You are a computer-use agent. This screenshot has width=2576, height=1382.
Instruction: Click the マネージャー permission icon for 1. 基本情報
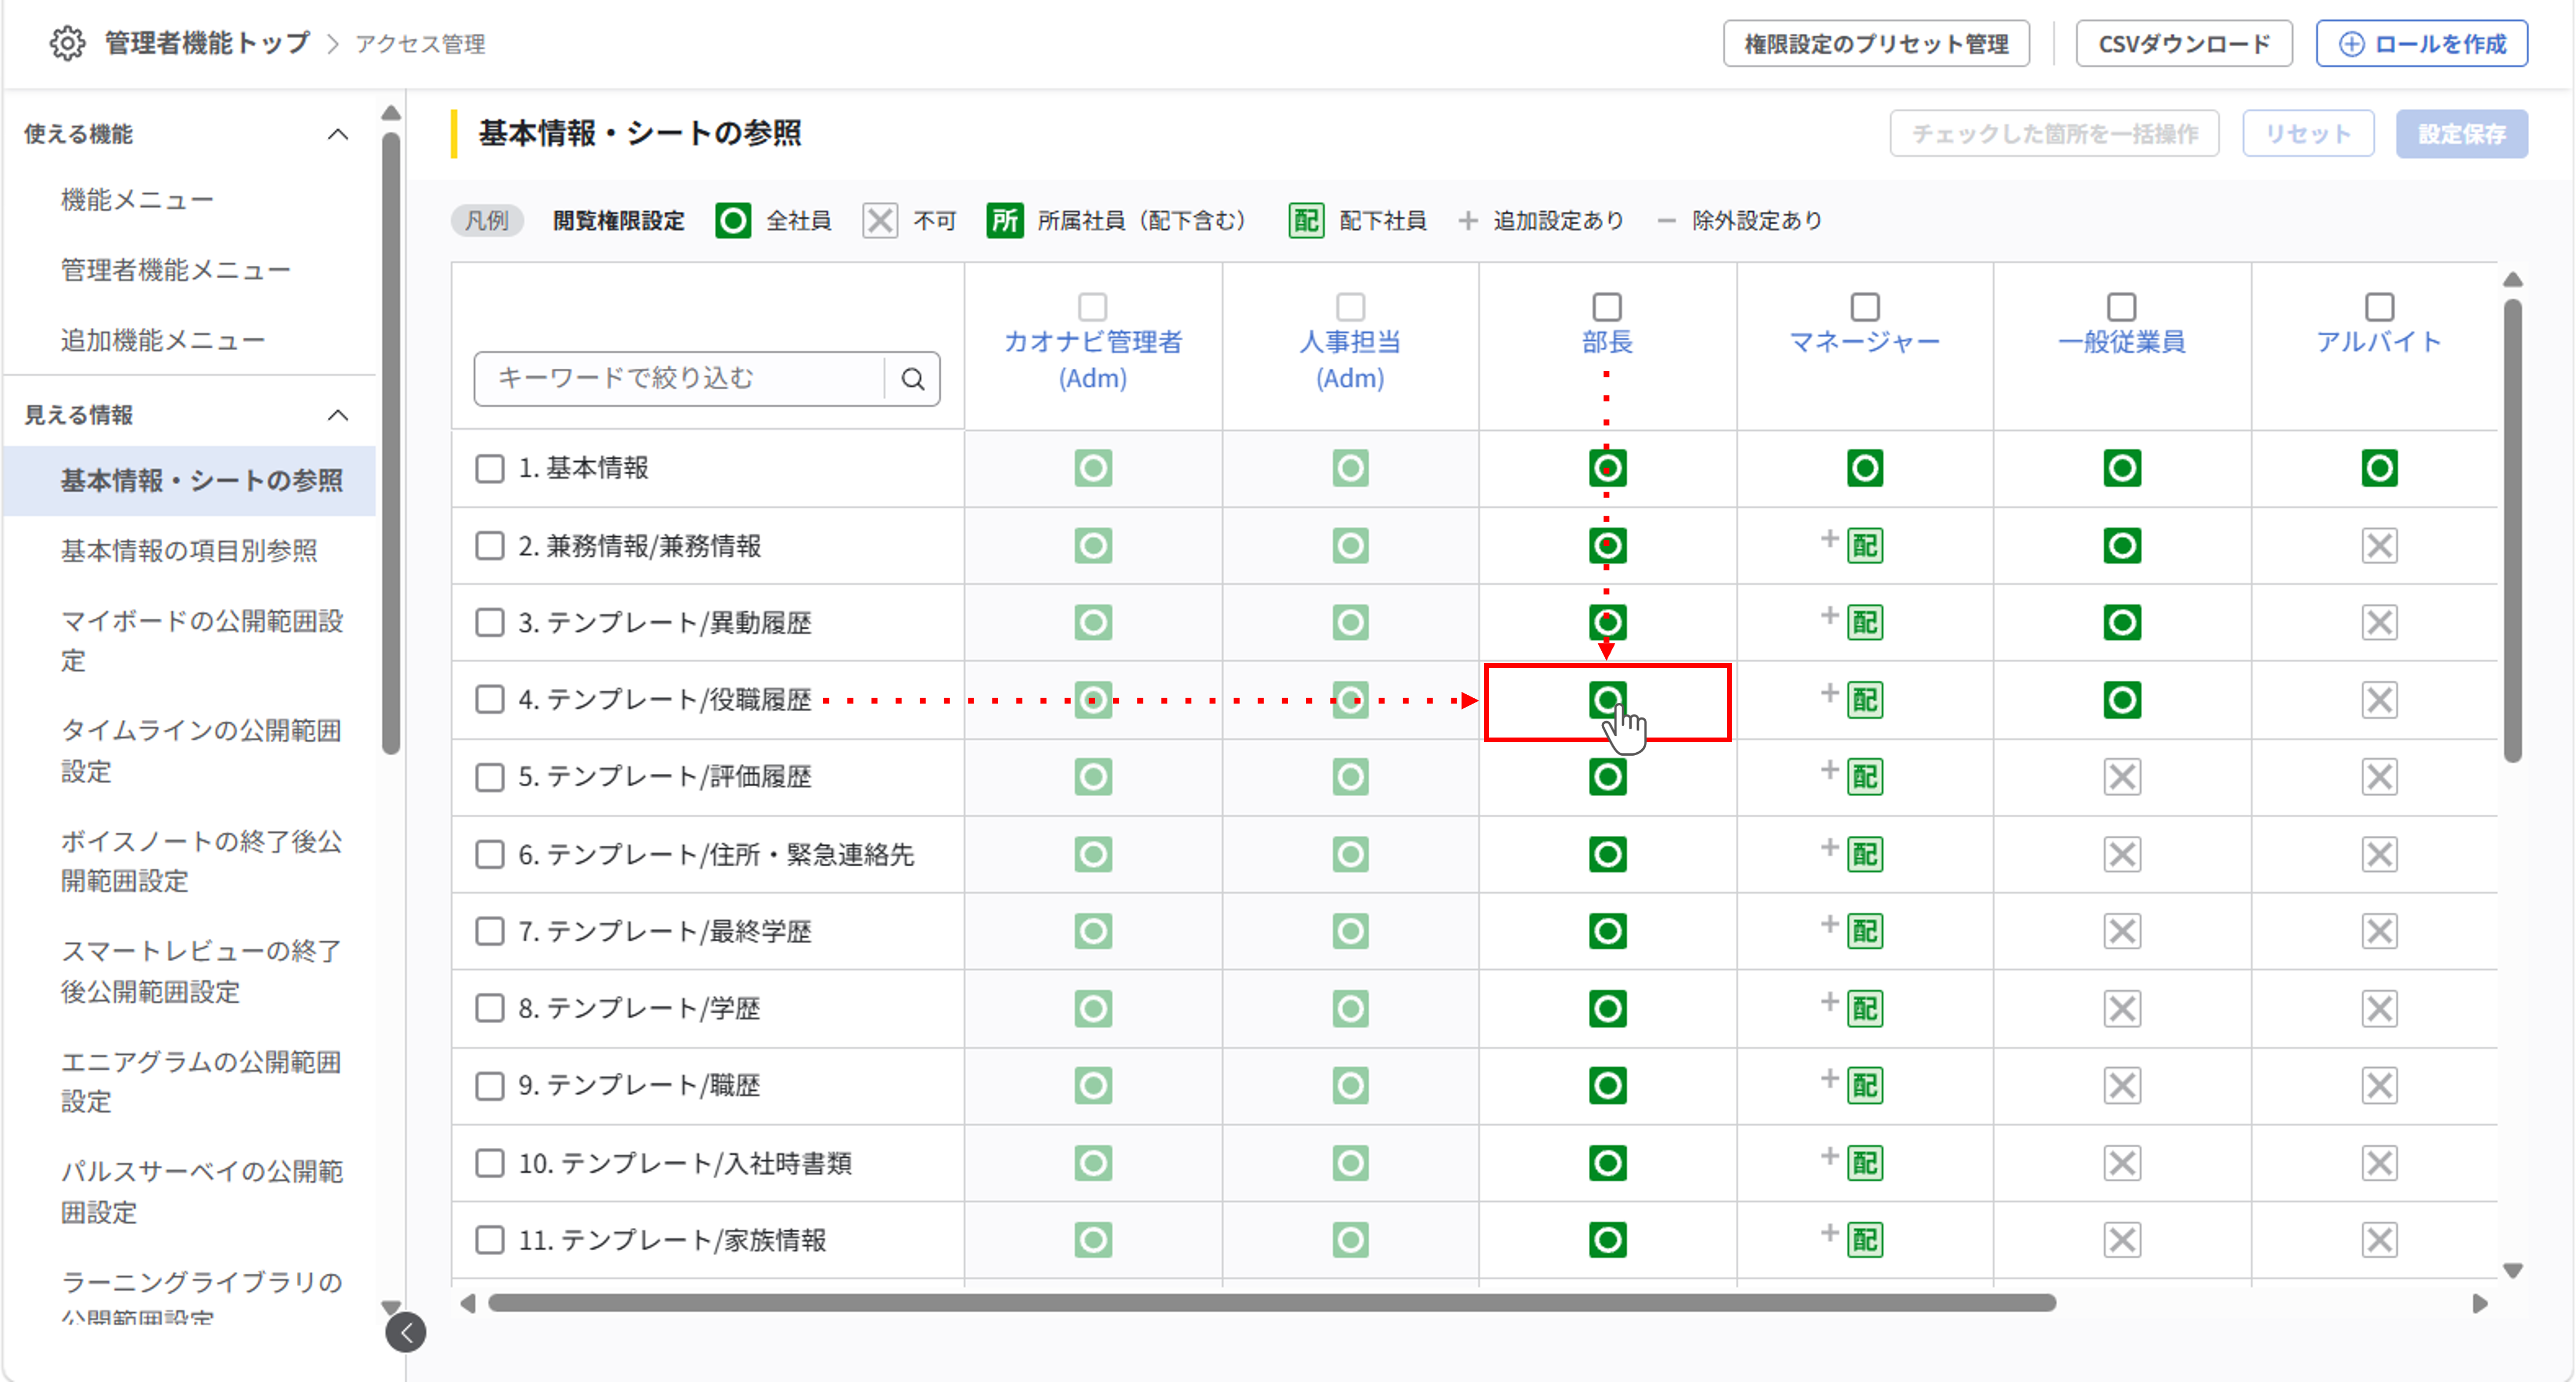coord(1864,468)
